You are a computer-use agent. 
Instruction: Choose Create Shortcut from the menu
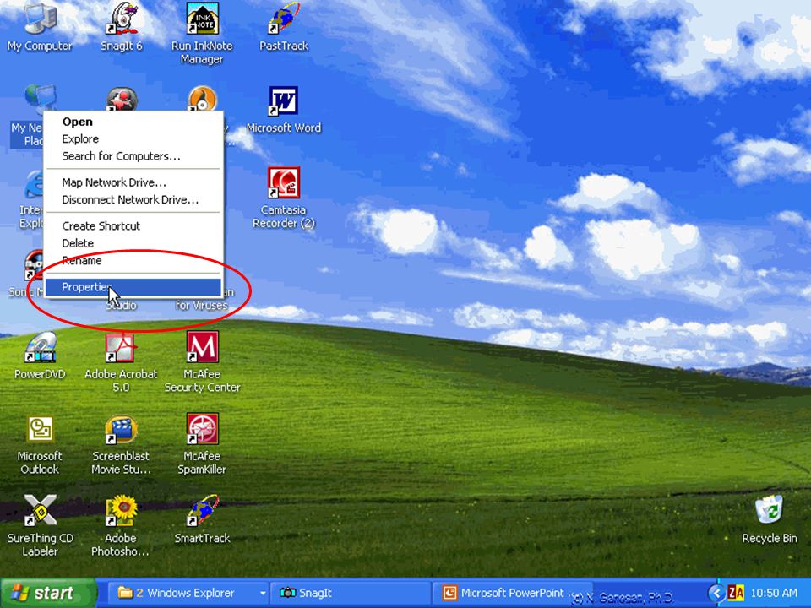(x=133, y=226)
